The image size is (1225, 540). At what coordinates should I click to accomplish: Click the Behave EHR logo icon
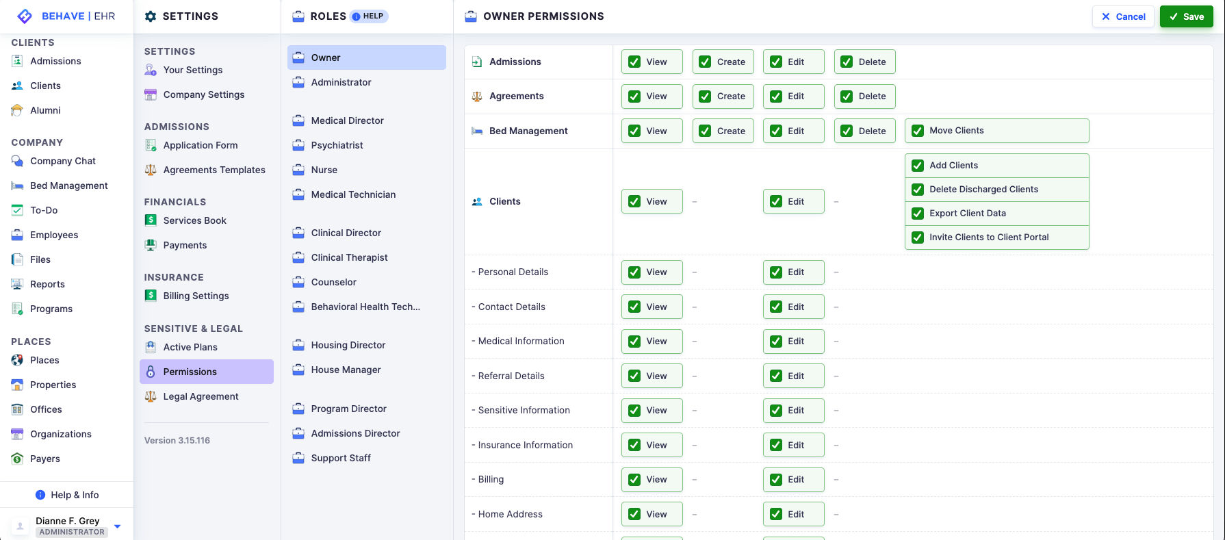[x=25, y=16]
